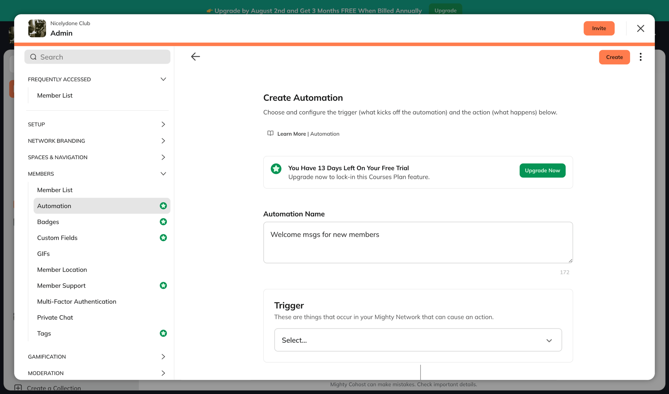Select GIFs in the Members sidebar
The height and width of the screenshot is (394, 669).
point(43,253)
